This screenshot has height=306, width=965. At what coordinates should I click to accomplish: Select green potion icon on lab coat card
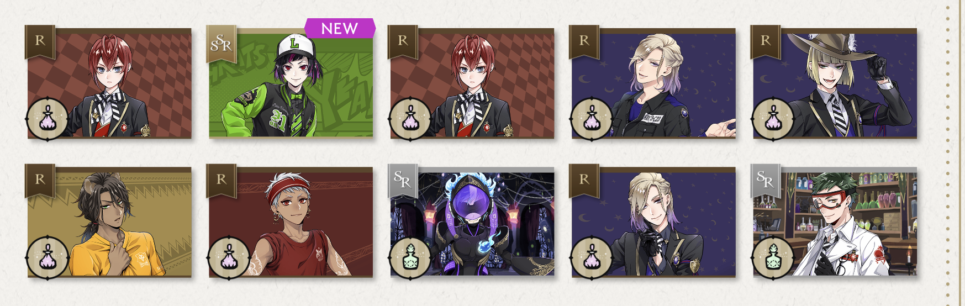pyautogui.click(x=773, y=257)
